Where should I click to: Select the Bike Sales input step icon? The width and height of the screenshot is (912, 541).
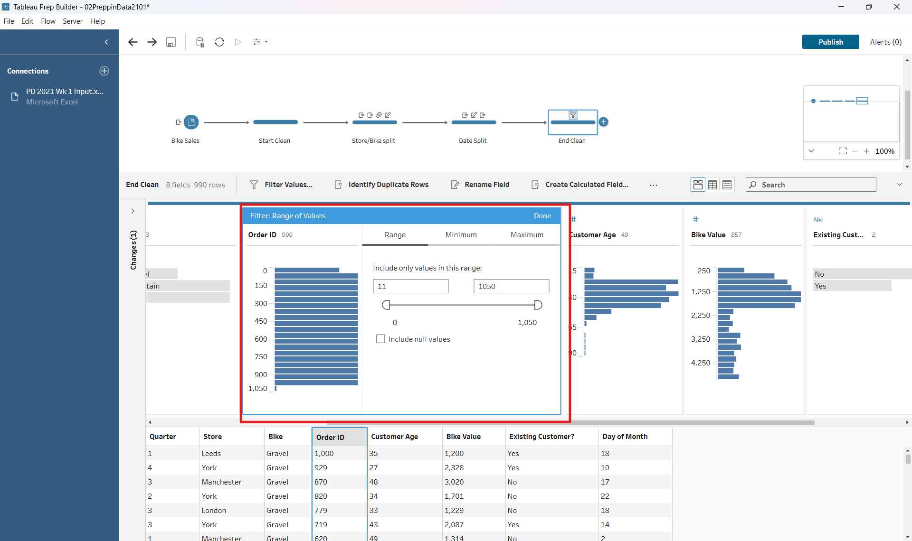click(191, 122)
